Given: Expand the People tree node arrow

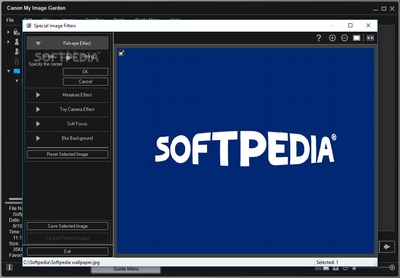Looking at the screenshot, I should [9, 41].
